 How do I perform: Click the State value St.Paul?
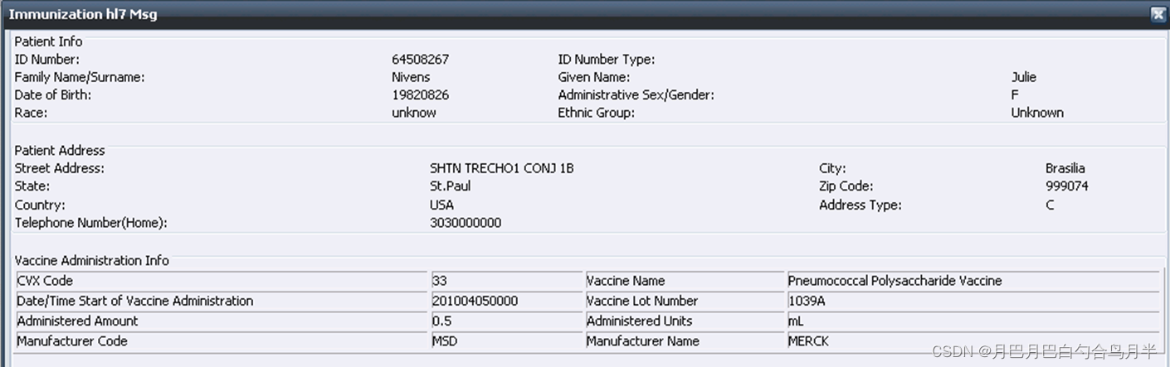(x=450, y=186)
